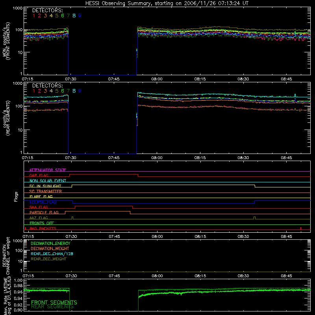Click the 07:45 tick label under the front segments panel
Viewport: 315px width, 315px height.
[114, 79]
